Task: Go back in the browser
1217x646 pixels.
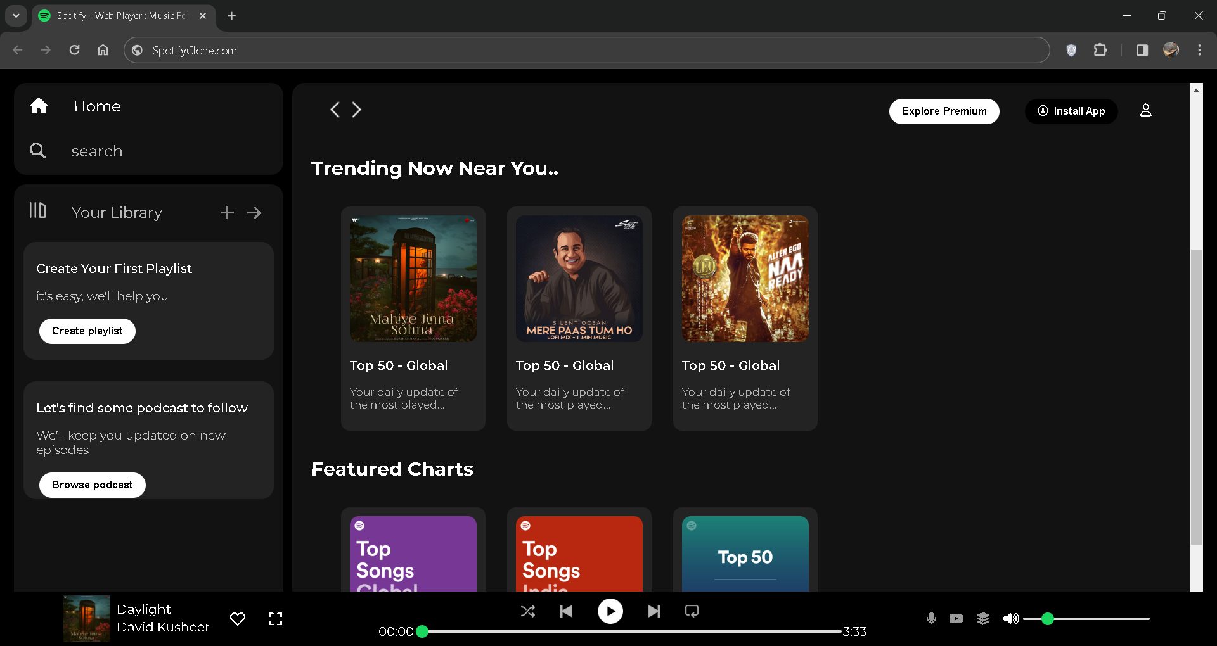Action: click(18, 50)
